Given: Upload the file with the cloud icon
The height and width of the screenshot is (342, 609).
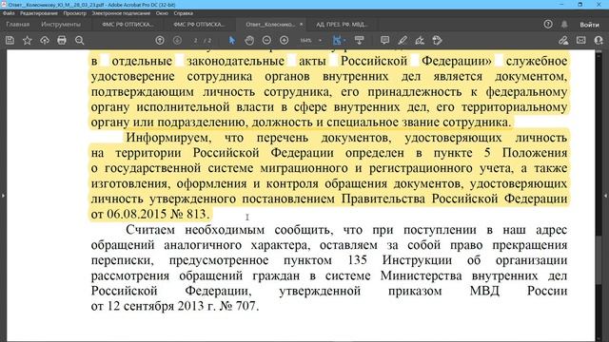Looking at the screenshot, I should click(x=45, y=40).
